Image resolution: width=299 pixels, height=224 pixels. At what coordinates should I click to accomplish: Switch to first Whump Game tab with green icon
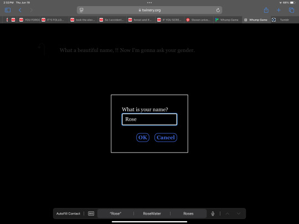click(228, 20)
